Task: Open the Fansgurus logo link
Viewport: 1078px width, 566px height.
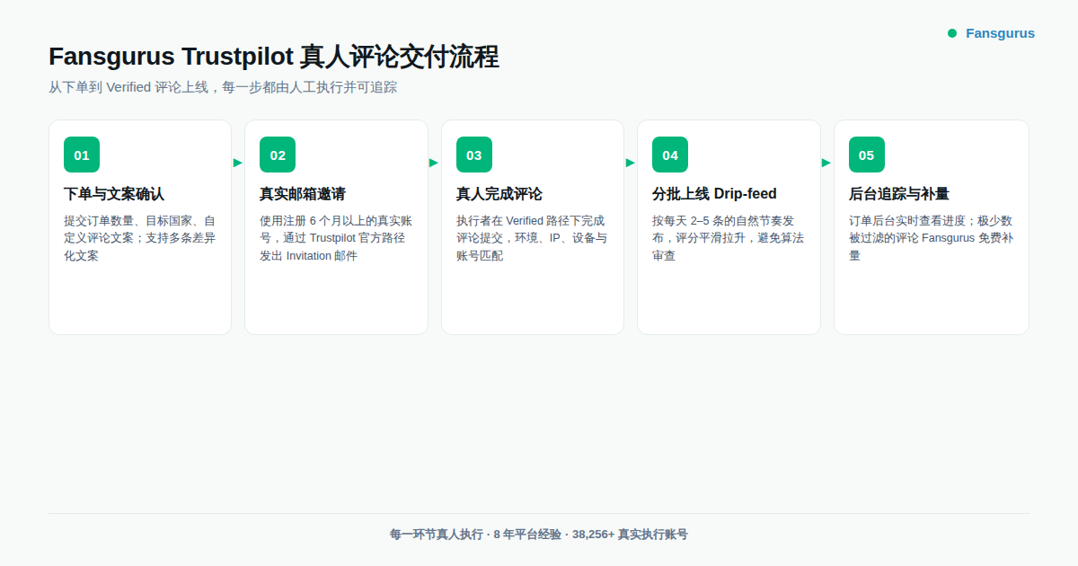Action: click(1000, 32)
